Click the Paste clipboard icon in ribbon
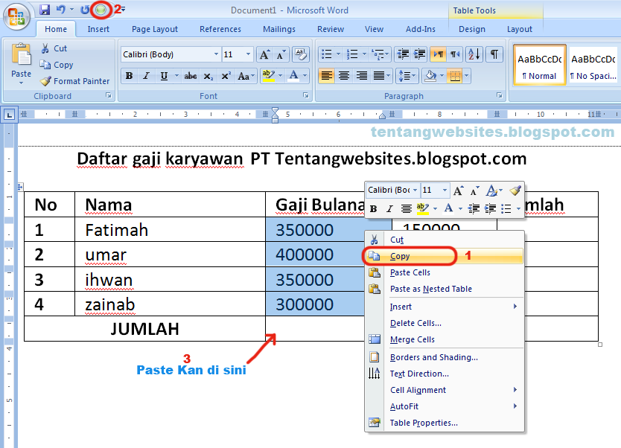 pyautogui.click(x=21, y=54)
